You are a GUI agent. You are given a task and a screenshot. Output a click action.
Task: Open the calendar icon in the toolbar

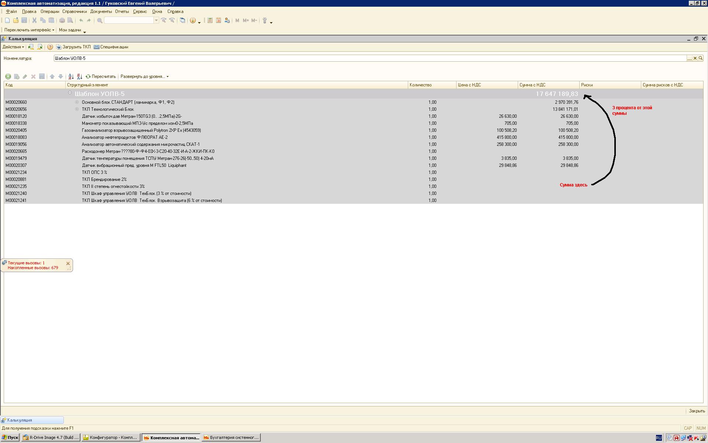point(218,21)
